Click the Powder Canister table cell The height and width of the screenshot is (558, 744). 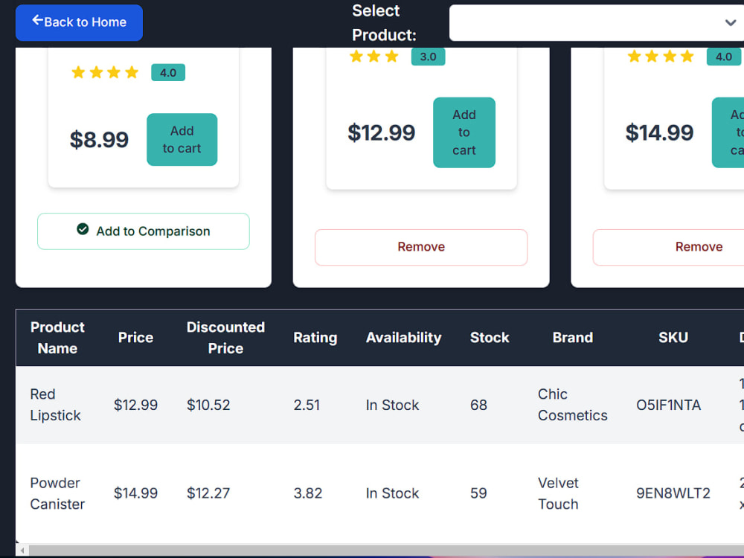pyautogui.click(x=57, y=493)
